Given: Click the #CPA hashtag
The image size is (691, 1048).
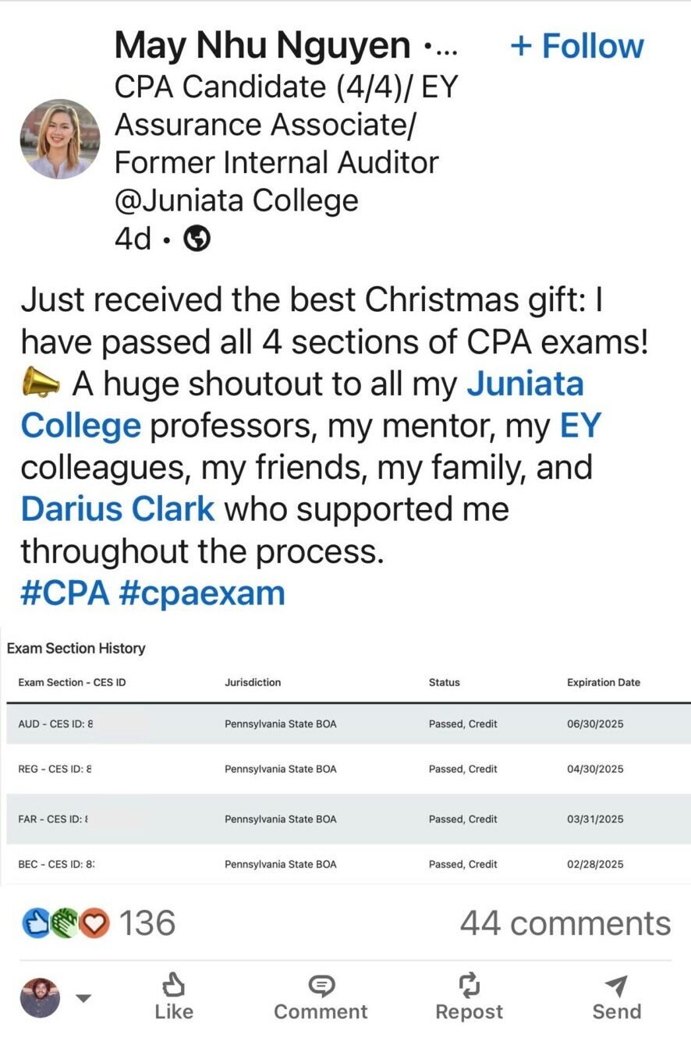Looking at the screenshot, I should [x=65, y=593].
